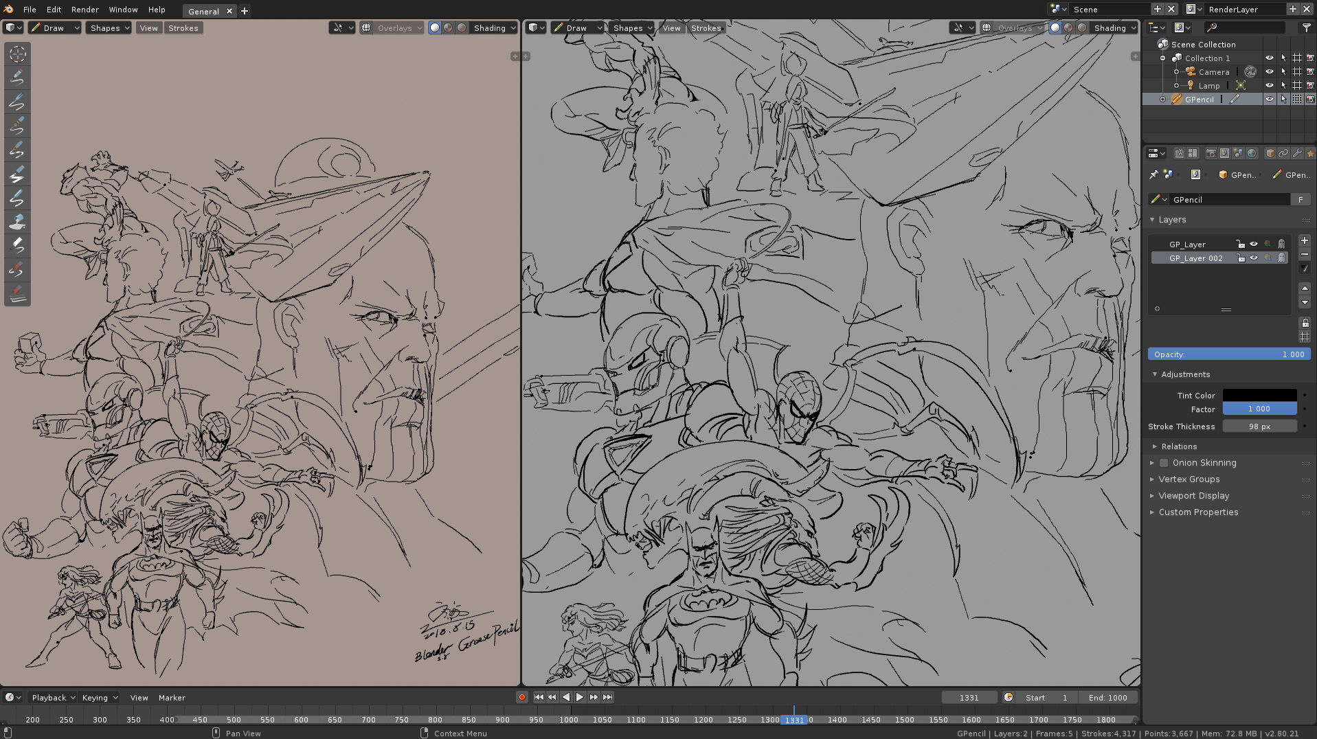The width and height of the screenshot is (1317, 739).
Task: Expand the Viewport Display panel
Action: pyautogui.click(x=1152, y=496)
